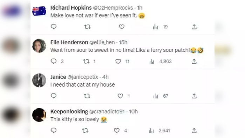Retweet Richard Hopkins' tweet
The height and width of the screenshot is (138, 245).
[88, 27]
